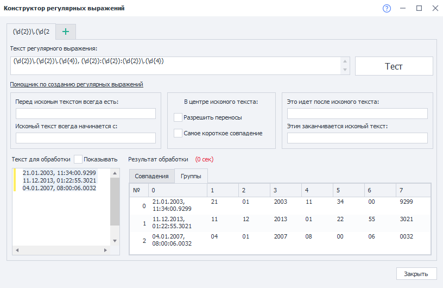Maximize the regex constructor window
443x288 pixels.
click(x=419, y=8)
